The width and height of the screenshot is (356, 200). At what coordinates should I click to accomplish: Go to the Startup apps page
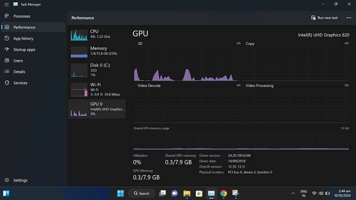click(x=24, y=50)
